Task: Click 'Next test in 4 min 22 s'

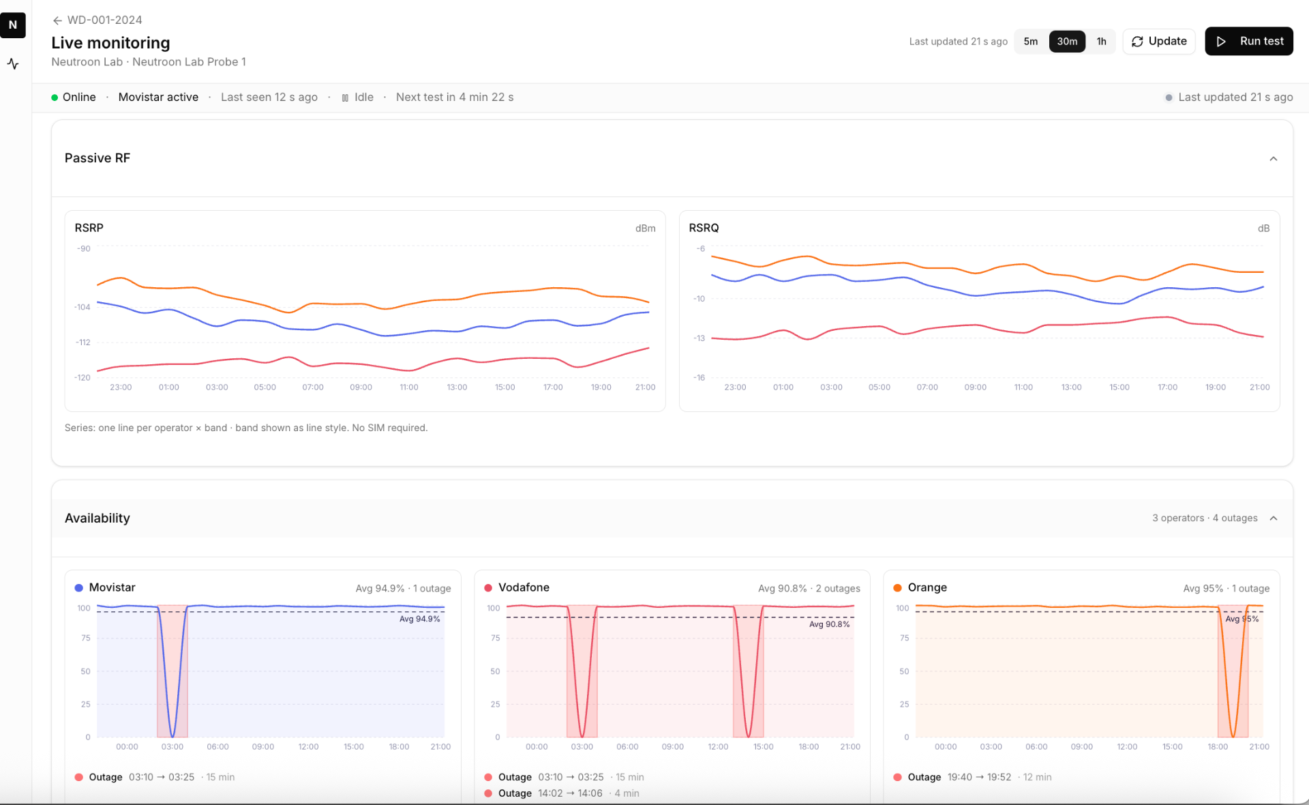Action: (x=455, y=98)
